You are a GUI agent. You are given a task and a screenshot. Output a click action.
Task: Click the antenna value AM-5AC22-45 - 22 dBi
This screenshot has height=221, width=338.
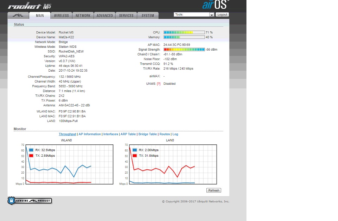[74, 105]
